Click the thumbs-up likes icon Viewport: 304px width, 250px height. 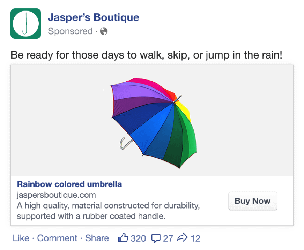(x=124, y=238)
